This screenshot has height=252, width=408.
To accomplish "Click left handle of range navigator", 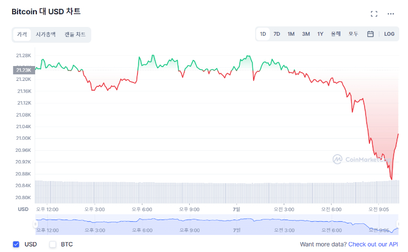I will (x=35, y=224).
